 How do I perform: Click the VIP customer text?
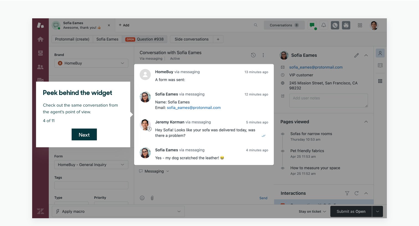pyautogui.click(x=301, y=75)
